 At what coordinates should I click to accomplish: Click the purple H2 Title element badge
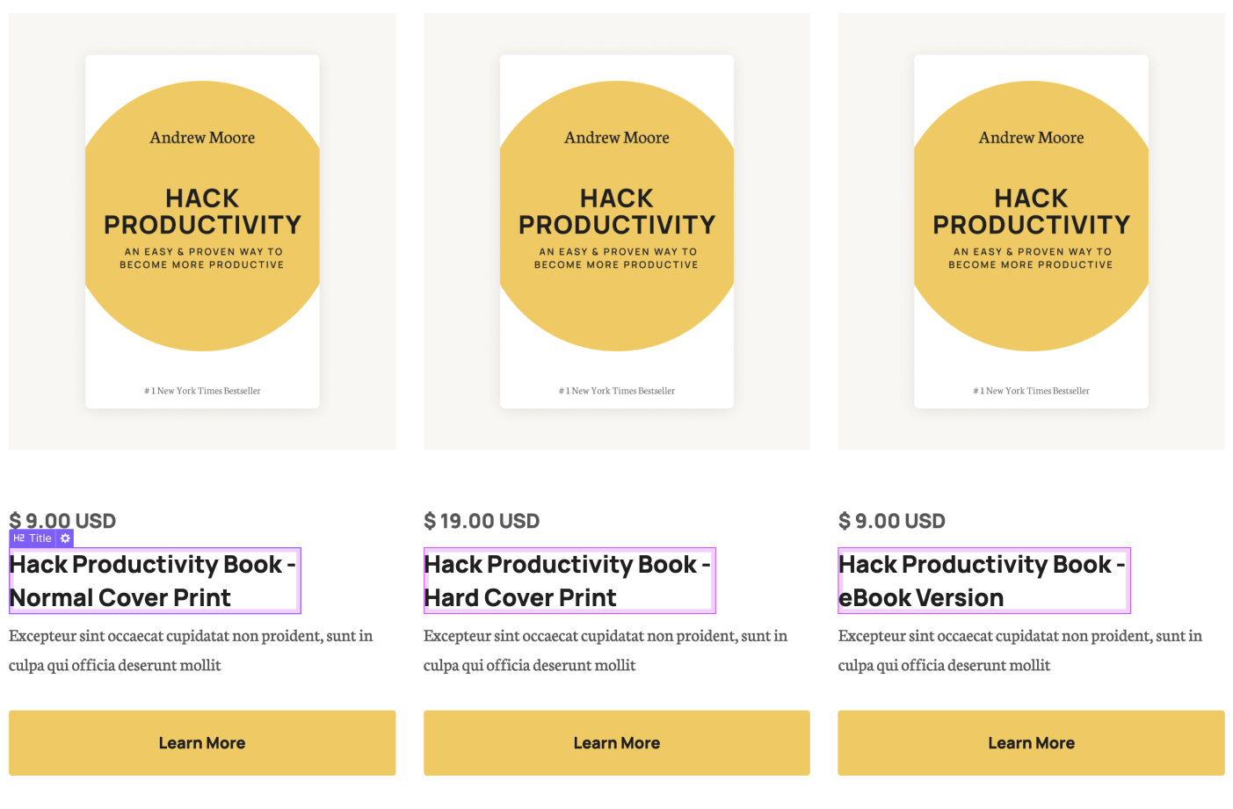(33, 538)
